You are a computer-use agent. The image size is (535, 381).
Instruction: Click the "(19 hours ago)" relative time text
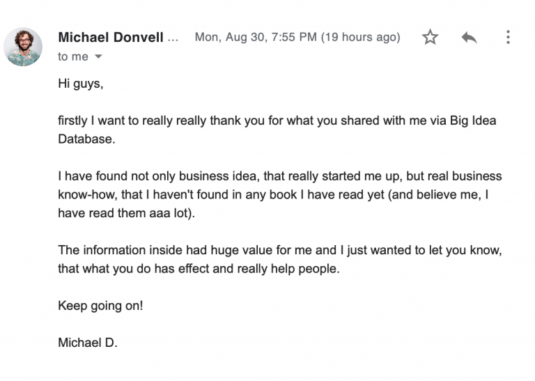click(361, 37)
